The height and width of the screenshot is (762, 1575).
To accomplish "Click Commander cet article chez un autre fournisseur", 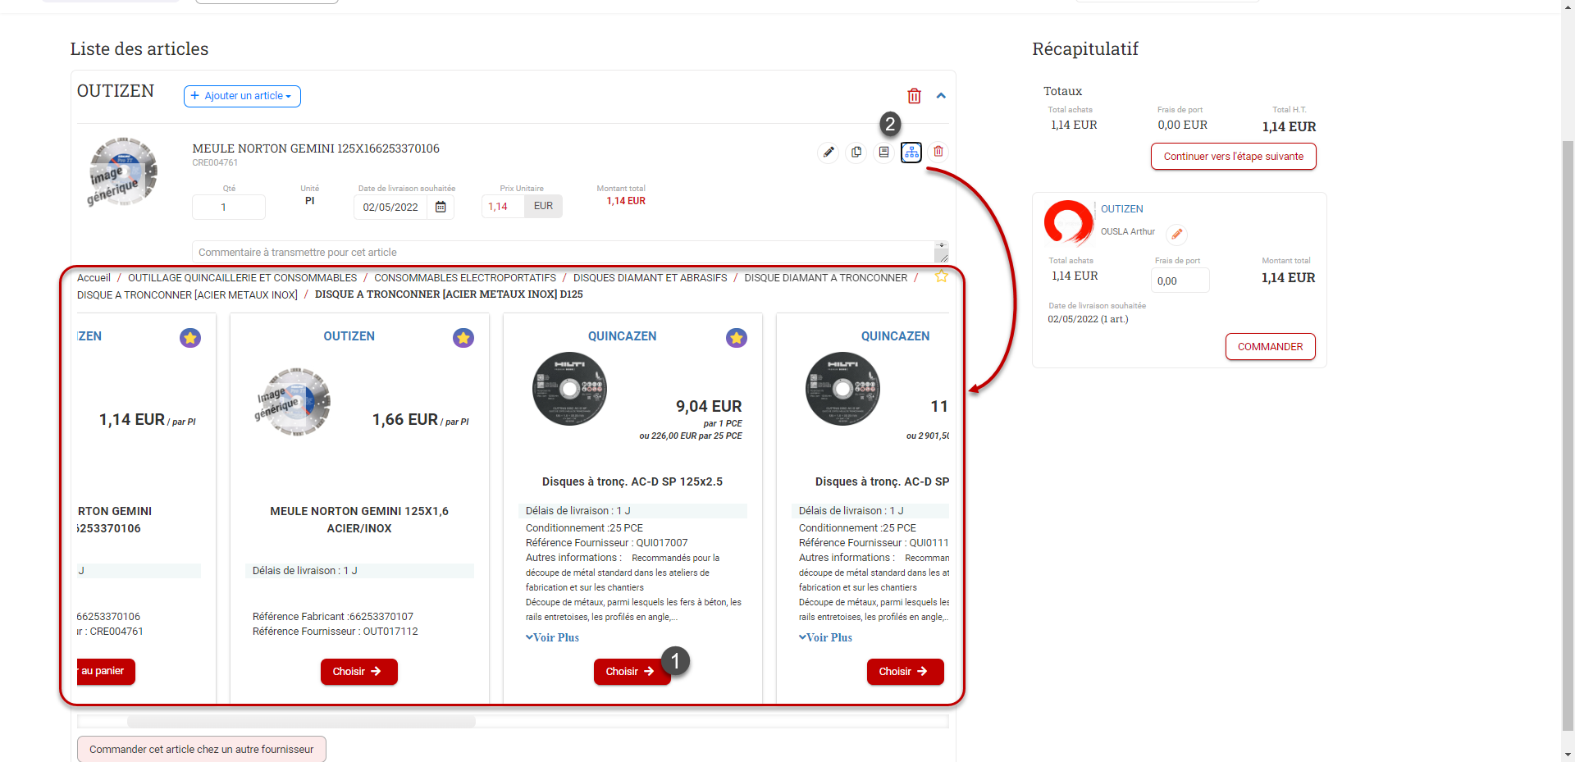I will coord(202,749).
